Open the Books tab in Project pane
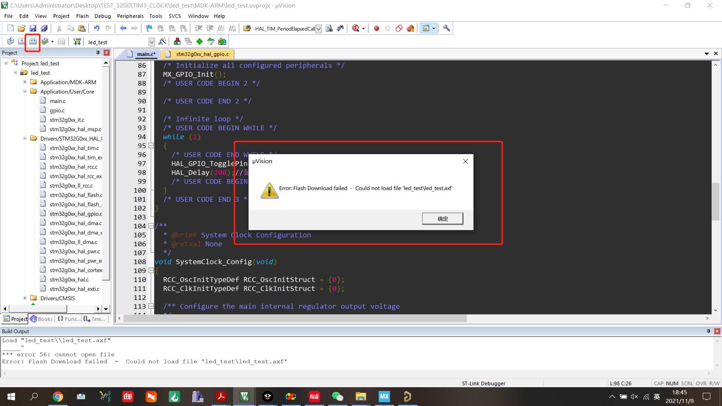The width and height of the screenshot is (722, 406). pos(41,319)
